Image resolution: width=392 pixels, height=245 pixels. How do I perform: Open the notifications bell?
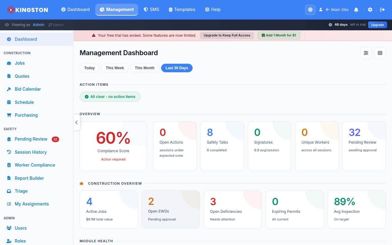tap(356, 10)
